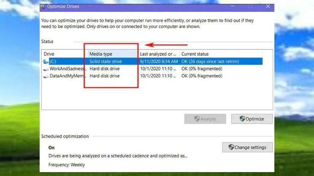Viewport: 314px width, 176px height.
Task: Select the WorkAndSadness drive row name
Action: [68, 69]
